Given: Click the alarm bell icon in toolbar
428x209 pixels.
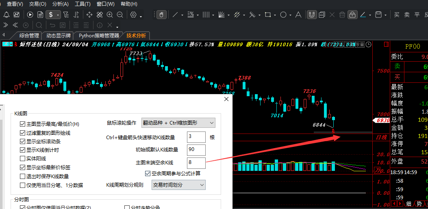Looking at the screenshot, I should [7, 15].
